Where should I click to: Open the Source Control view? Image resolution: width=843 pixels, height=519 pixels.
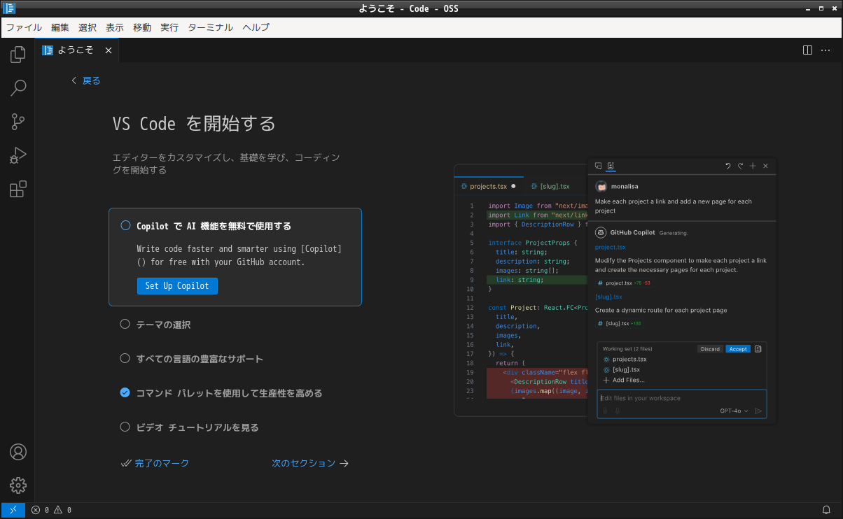click(18, 122)
